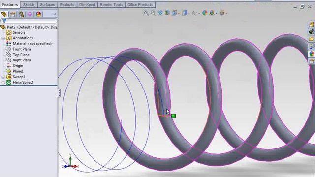Open the View Orientation dropdown arrow
The height and width of the screenshot is (177, 315).
[x=179, y=13]
